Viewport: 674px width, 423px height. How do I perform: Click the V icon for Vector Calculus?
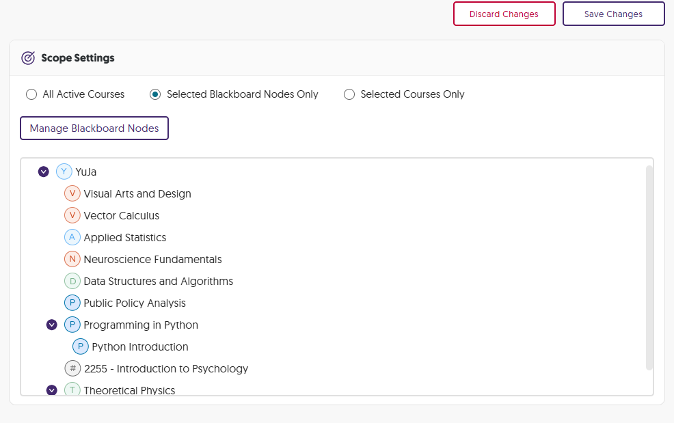point(72,215)
